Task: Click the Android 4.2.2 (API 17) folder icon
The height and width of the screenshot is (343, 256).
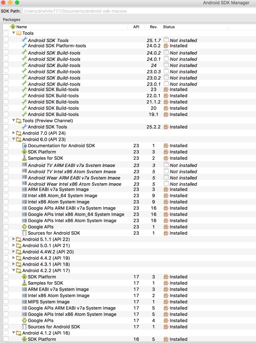Action: (19, 270)
